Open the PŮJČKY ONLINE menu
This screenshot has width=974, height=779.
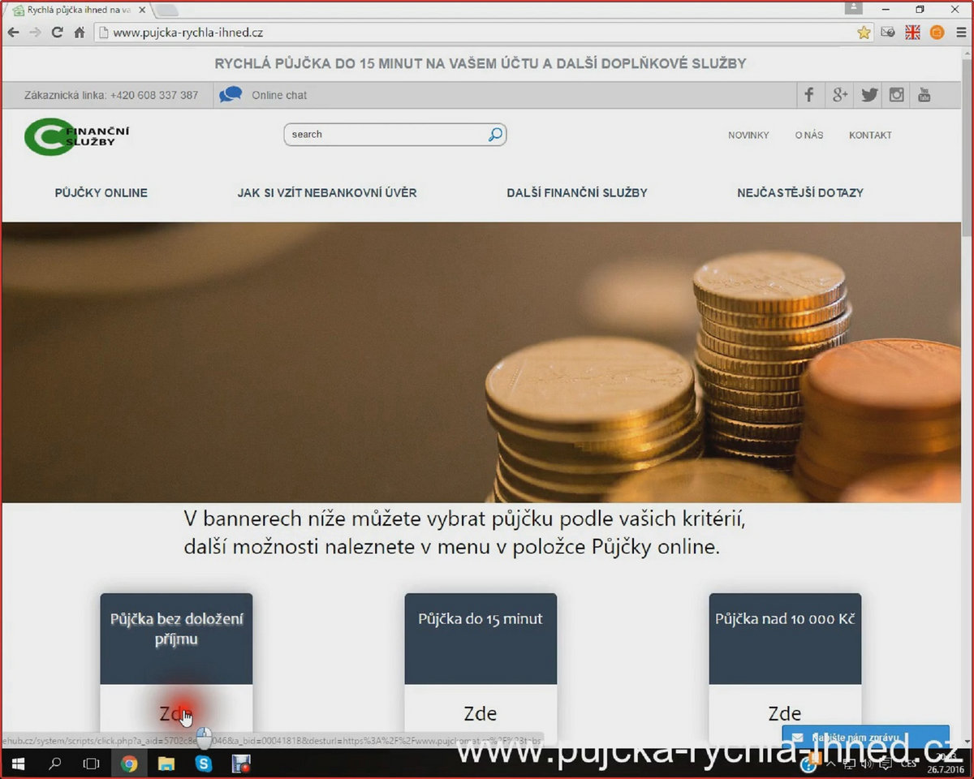click(x=101, y=193)
